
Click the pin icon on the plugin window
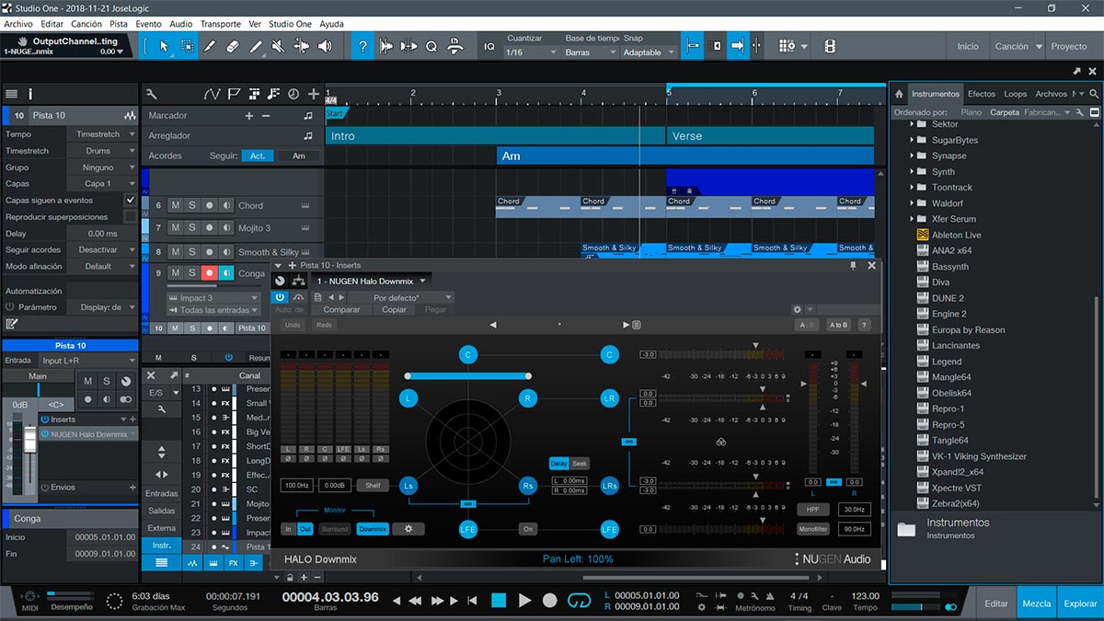tap(853, 265)
